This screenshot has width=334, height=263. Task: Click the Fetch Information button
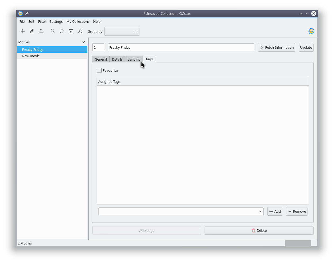(x=277, y=48)
